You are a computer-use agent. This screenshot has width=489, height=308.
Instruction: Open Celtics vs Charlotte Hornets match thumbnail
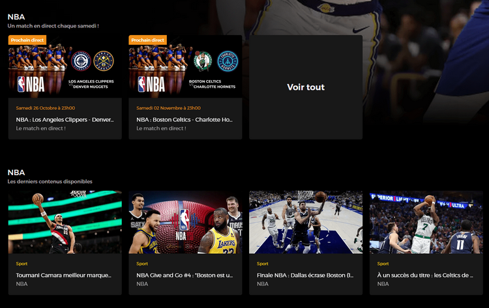coord(185,66)
